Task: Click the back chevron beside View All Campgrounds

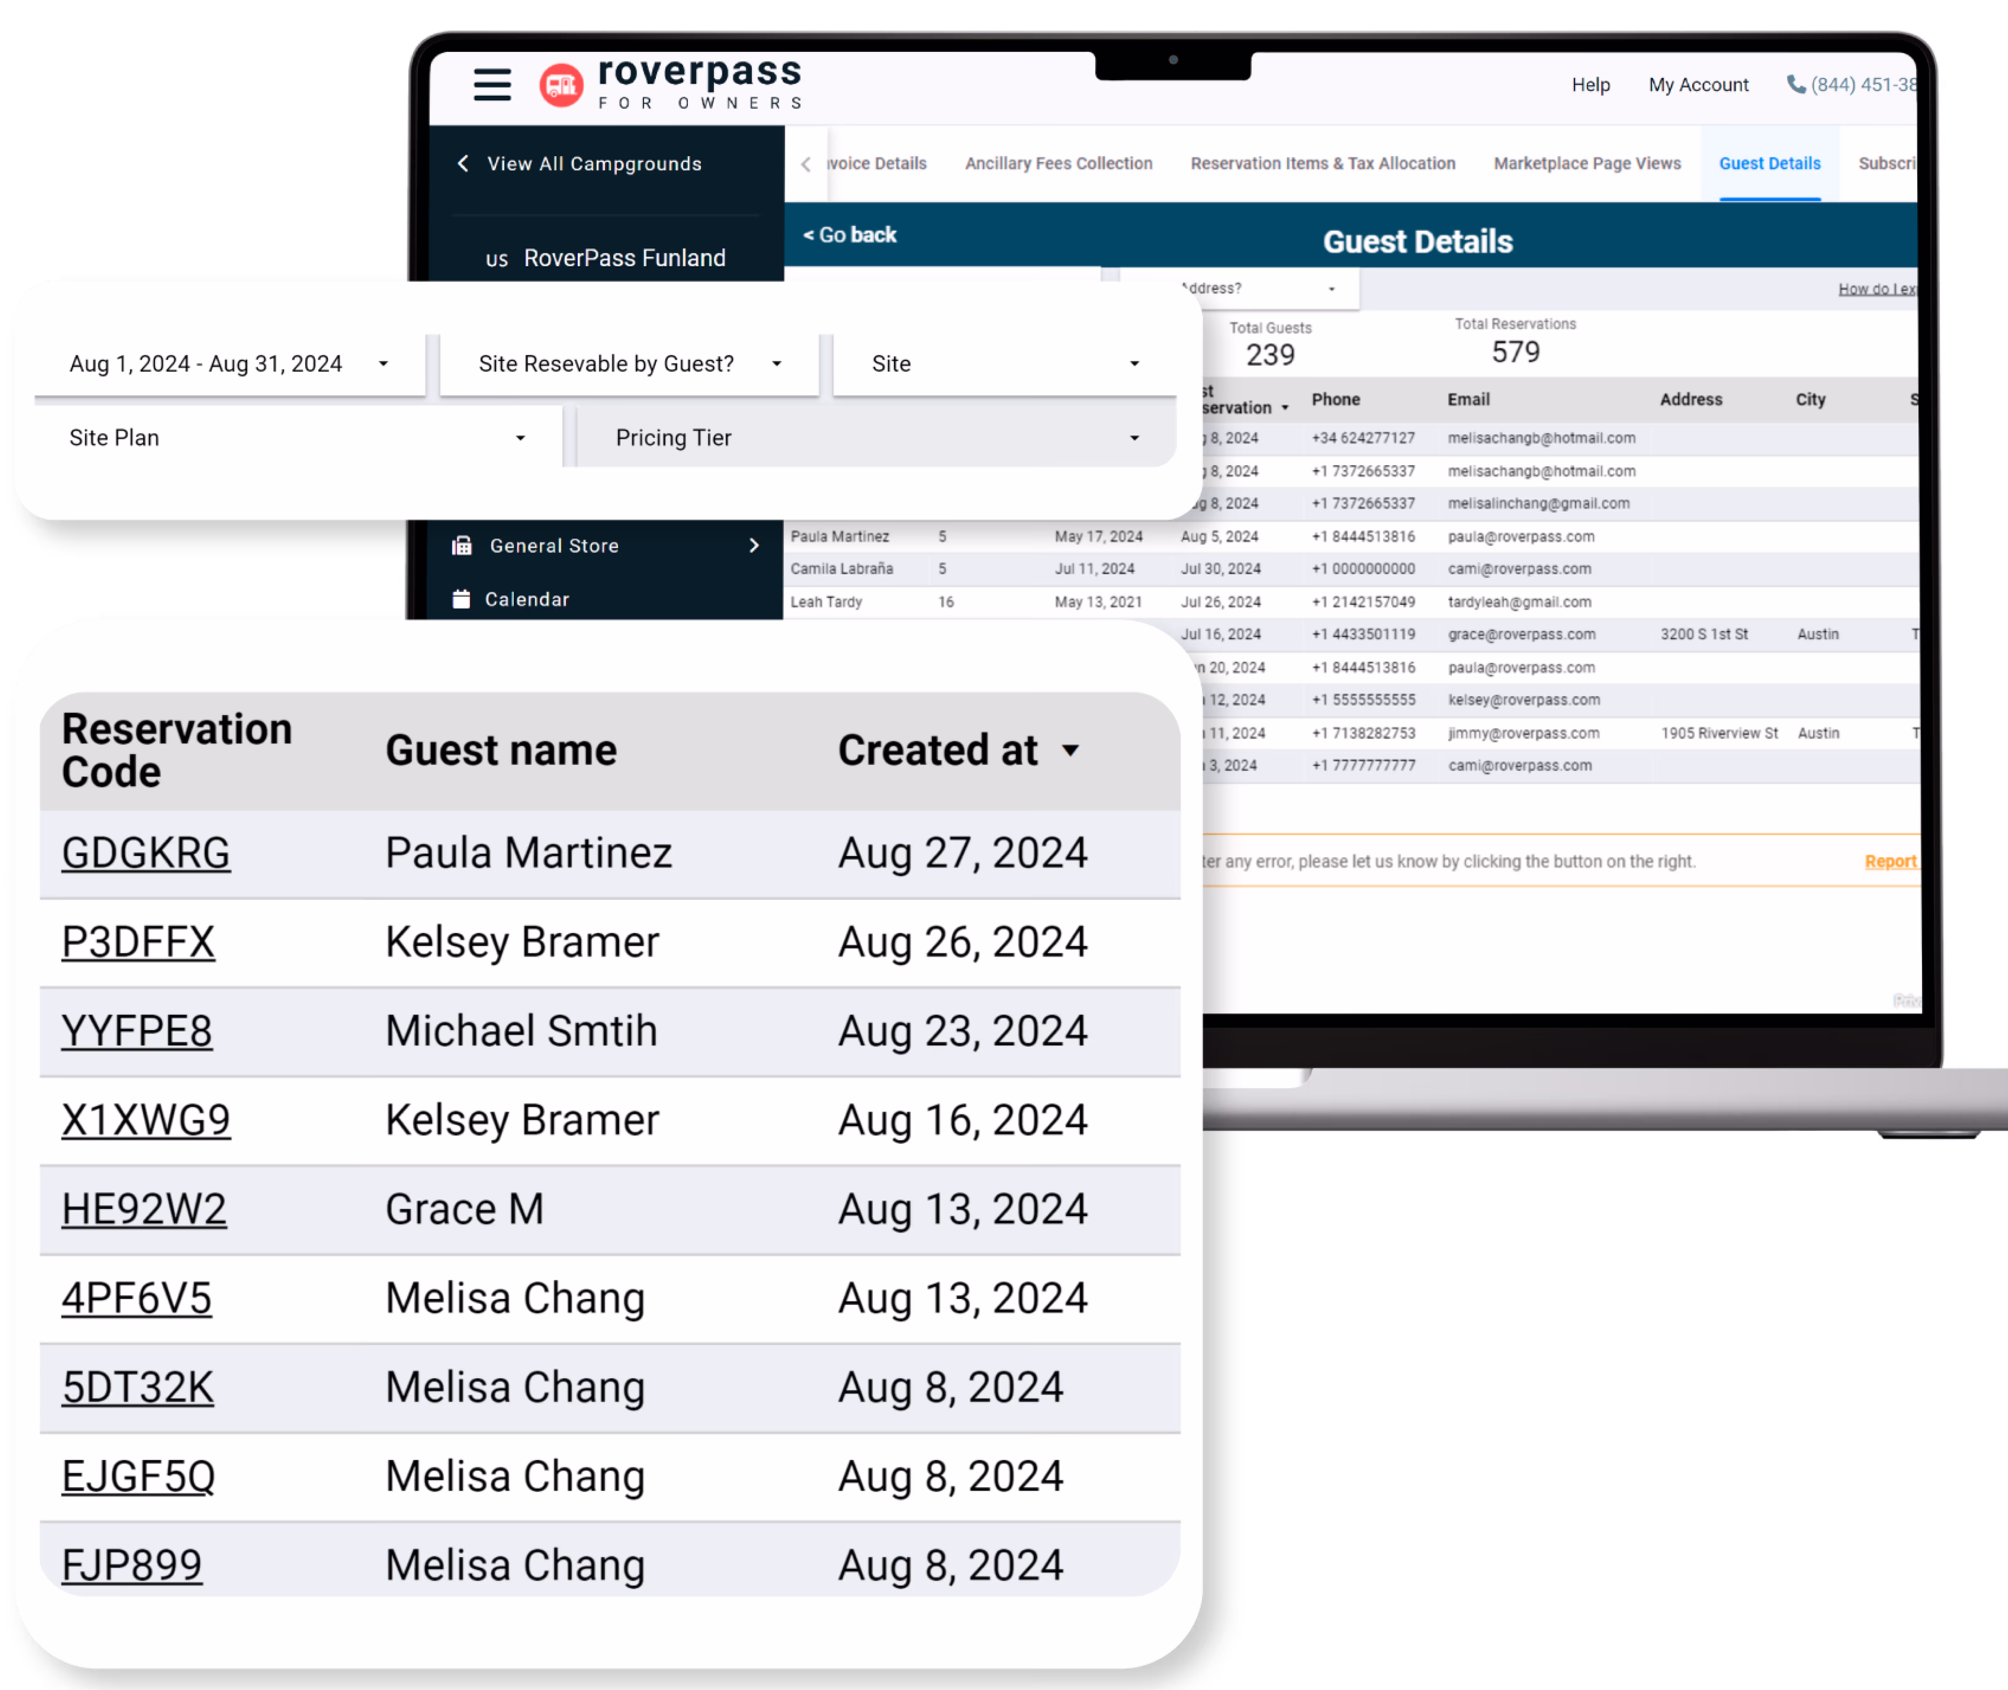Action: pyautogui.click(x=463, y=163)
